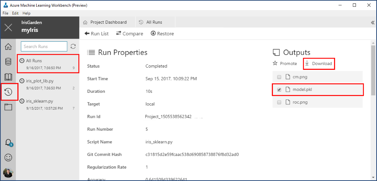Open the Help menu
Screen dimensions: 377x181
pos(26,14)
